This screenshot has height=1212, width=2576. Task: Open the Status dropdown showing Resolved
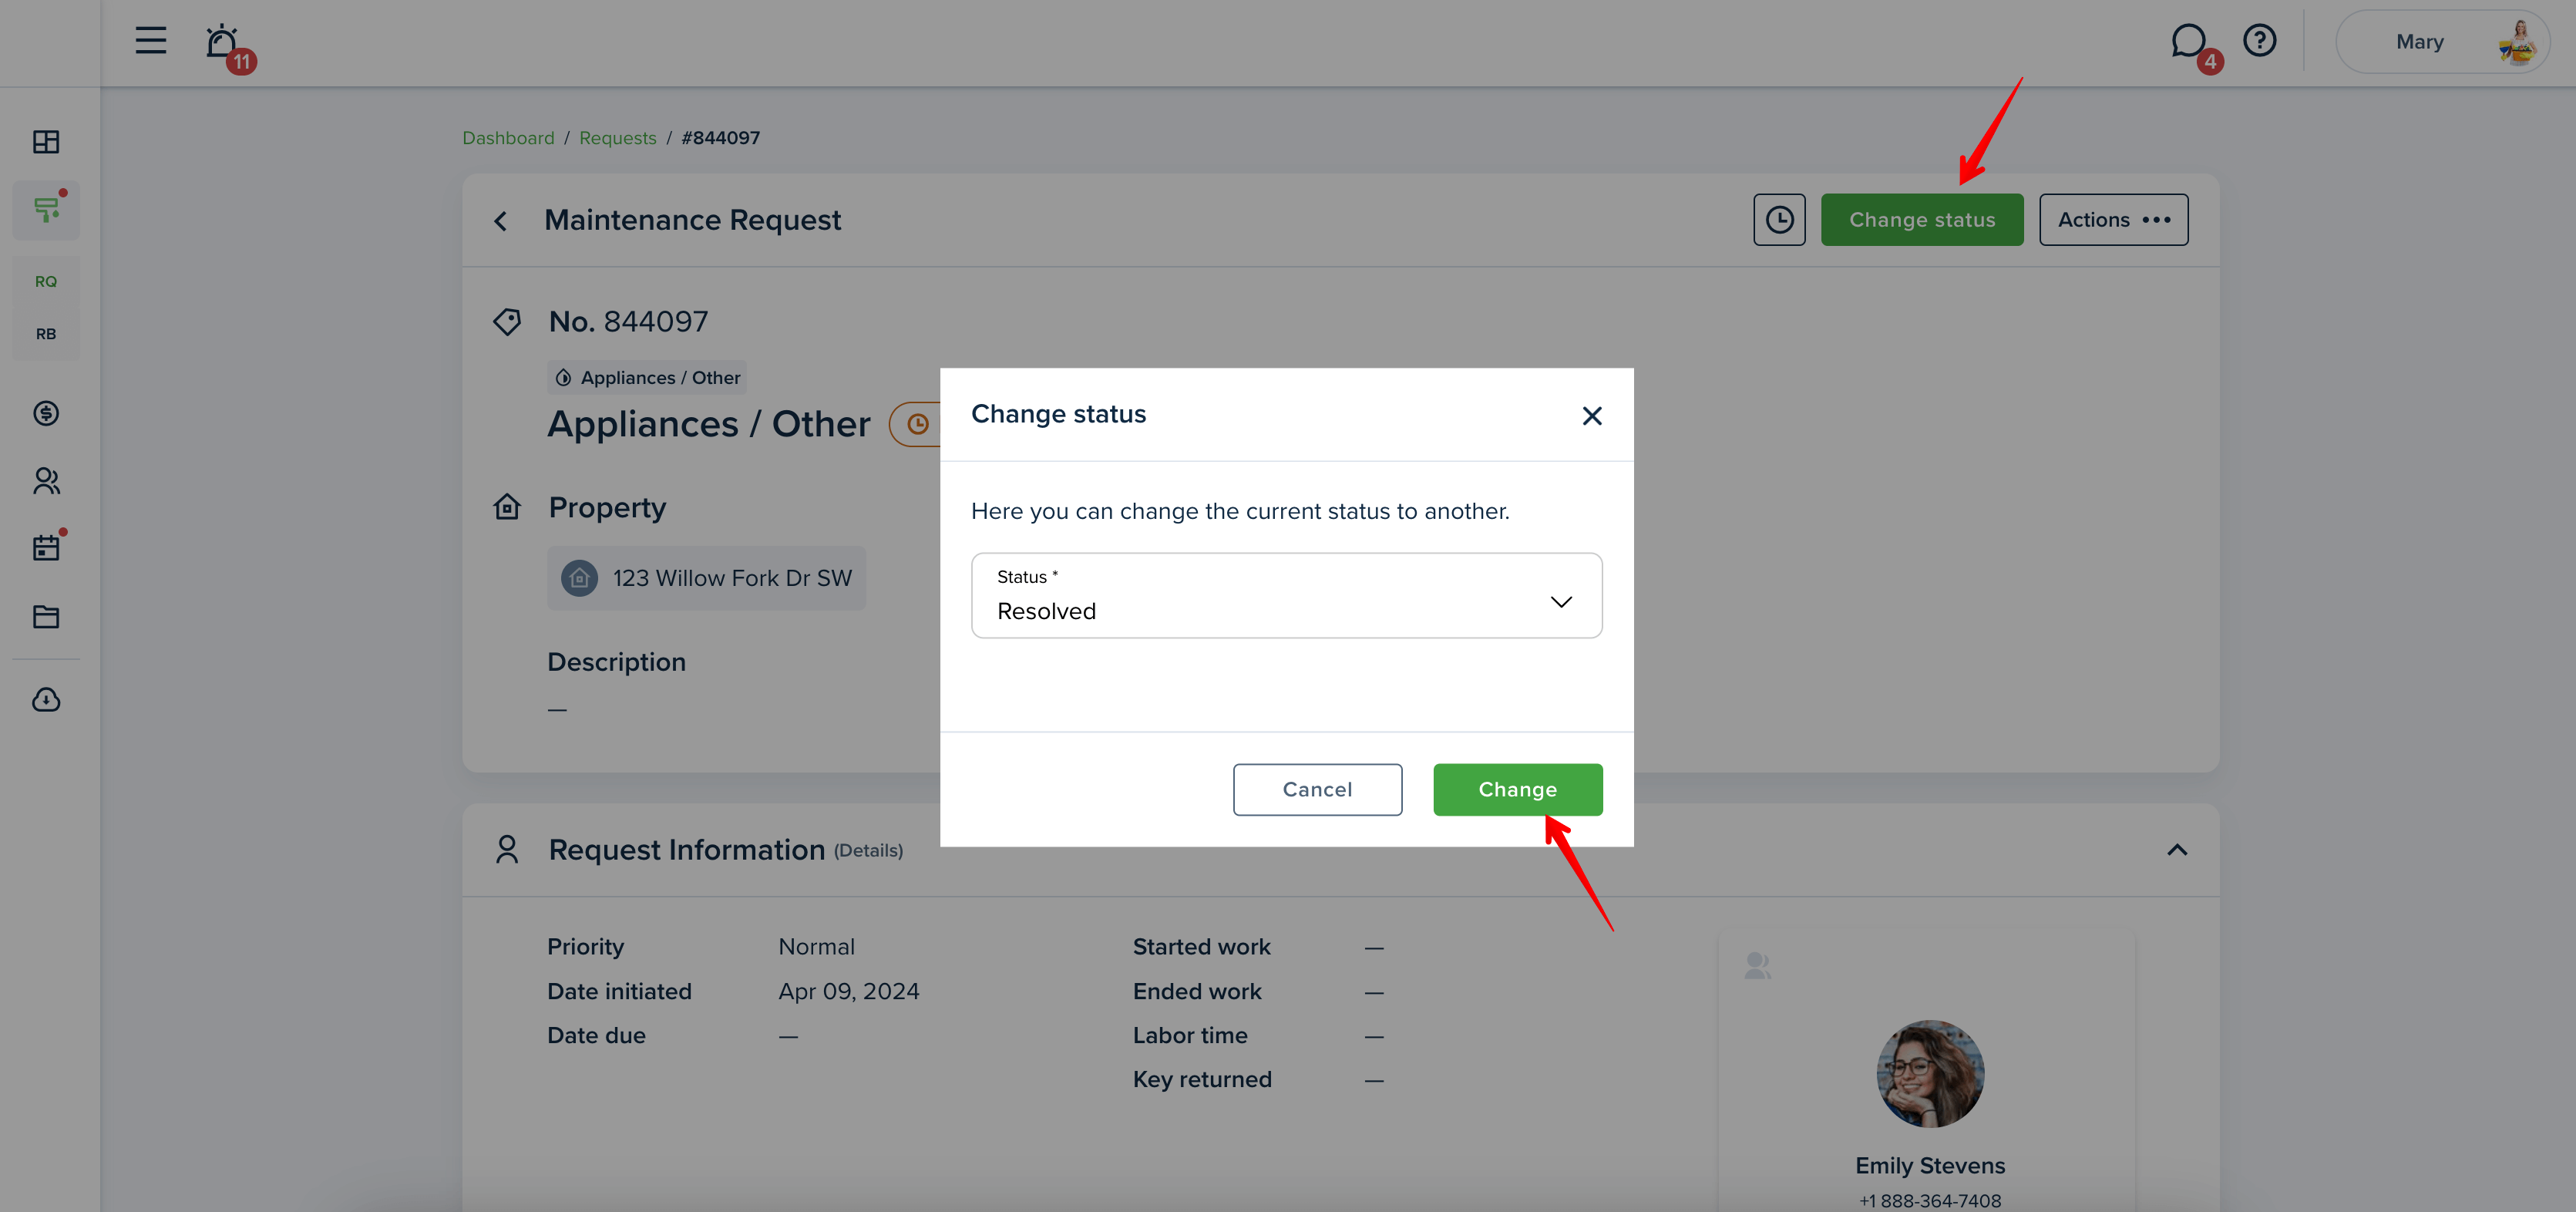click(x=1287, y=595)
